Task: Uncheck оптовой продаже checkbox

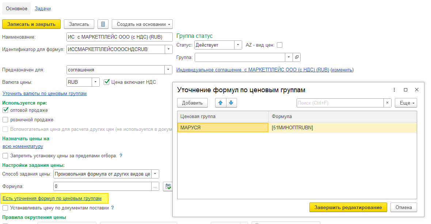Action: (x=5, y=110)
